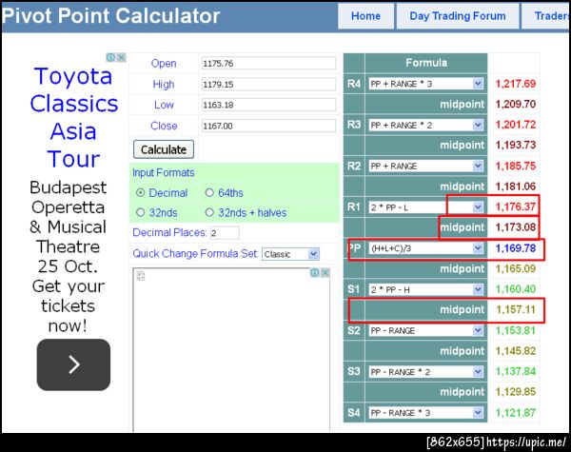Click the Formula column header
The width and height of the screenshot is (571, 452).
point(426,63)
